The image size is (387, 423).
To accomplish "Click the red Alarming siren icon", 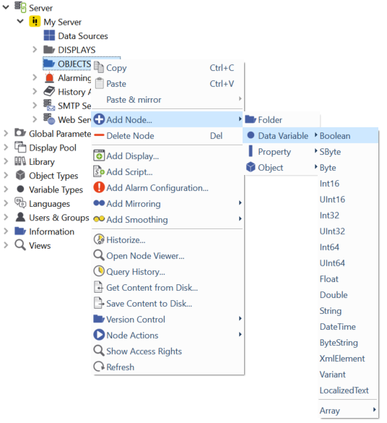I will pyautogui.click(x=49, y=77).
